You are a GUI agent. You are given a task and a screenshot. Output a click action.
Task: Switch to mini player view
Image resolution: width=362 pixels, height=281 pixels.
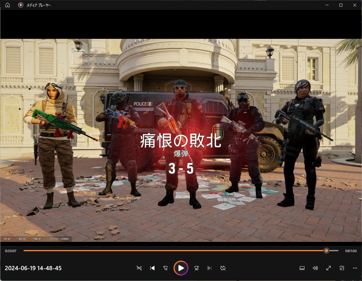342,268
